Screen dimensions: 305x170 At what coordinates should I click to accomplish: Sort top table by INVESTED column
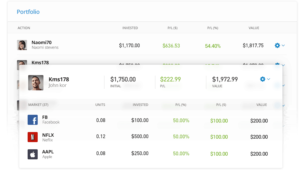point(130,28)
